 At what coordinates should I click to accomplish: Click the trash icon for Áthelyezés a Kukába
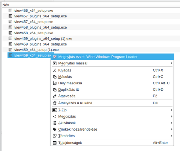(x=55, y=103)
